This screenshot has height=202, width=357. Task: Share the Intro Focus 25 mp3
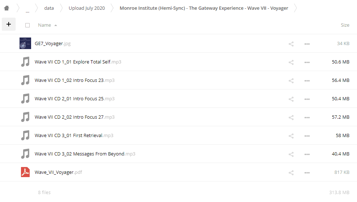[x=291, y=99]
